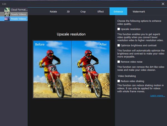Toggle the Remove video noise checkbox

(119, 61)
